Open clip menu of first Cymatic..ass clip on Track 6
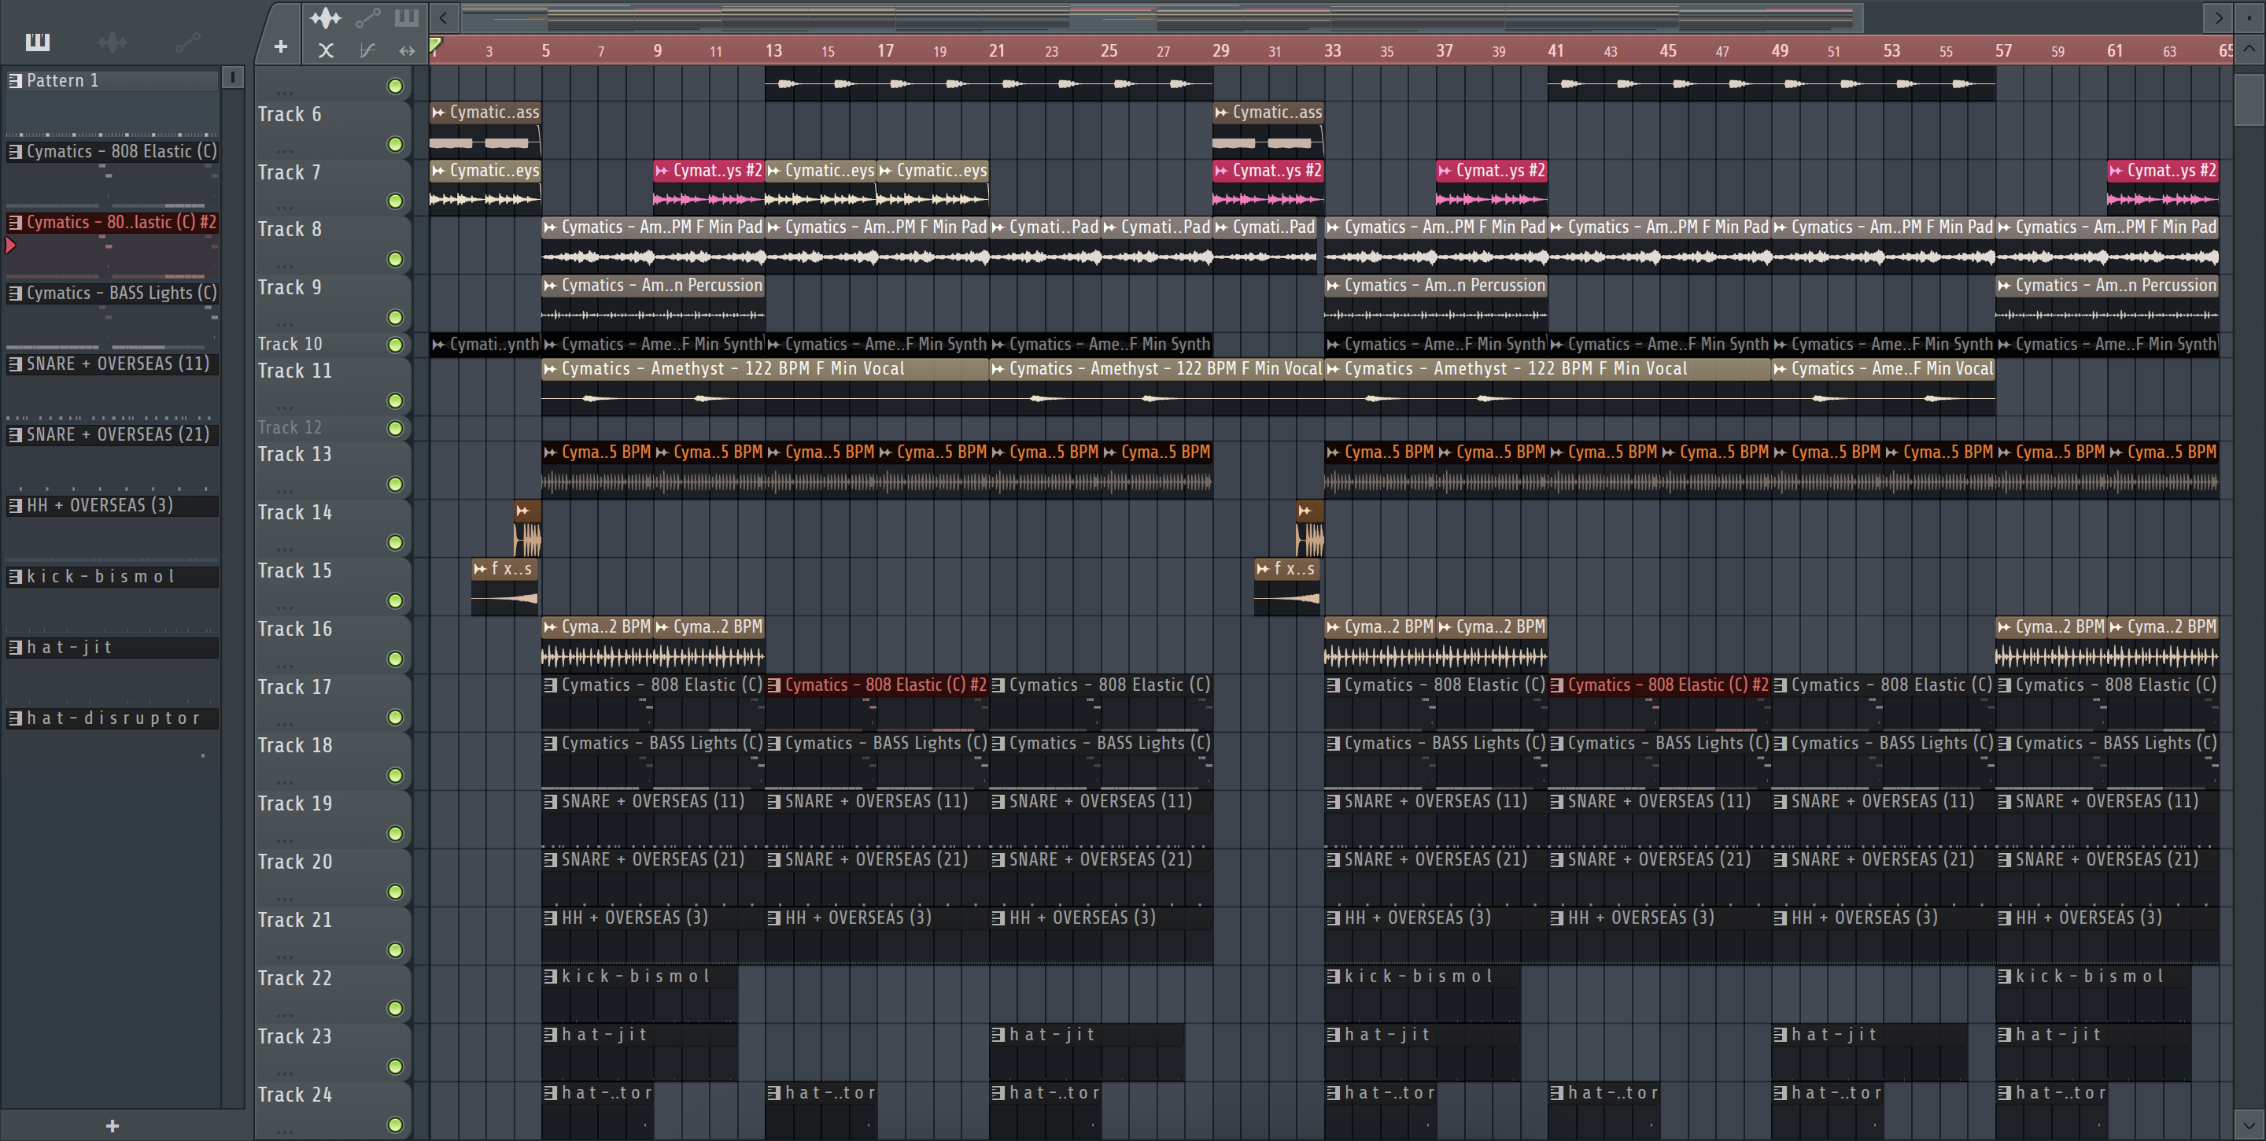This screenshot has width=2266, height=1141. [438, 113]
